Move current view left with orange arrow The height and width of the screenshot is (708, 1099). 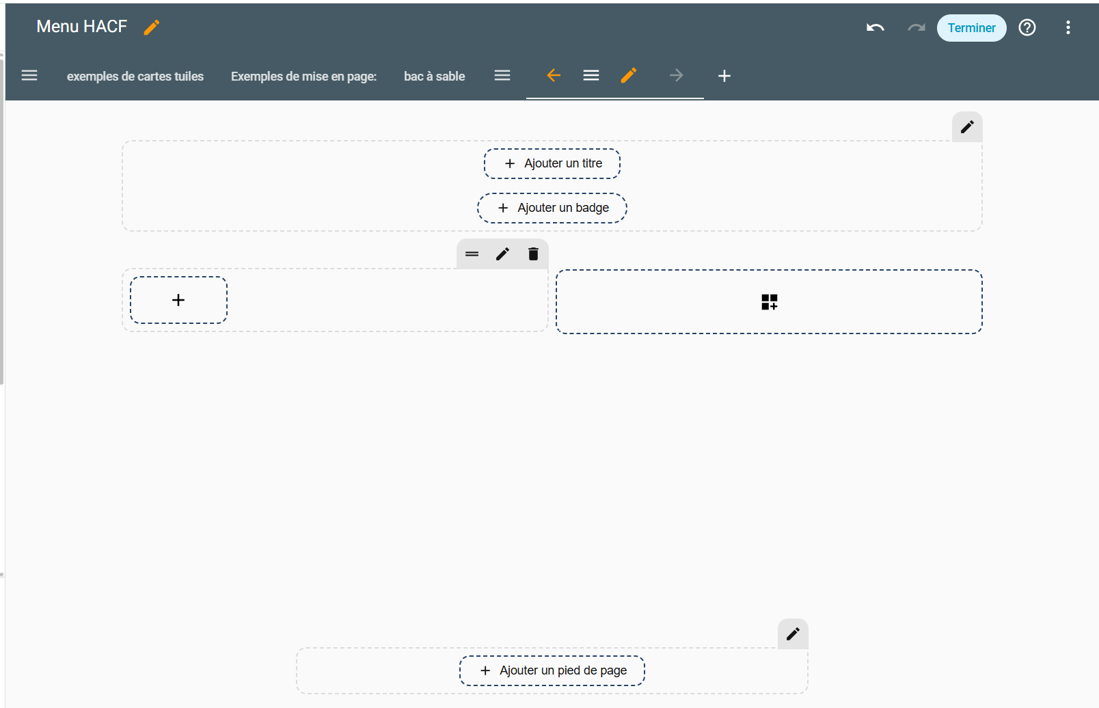click(x=554, y=76)
